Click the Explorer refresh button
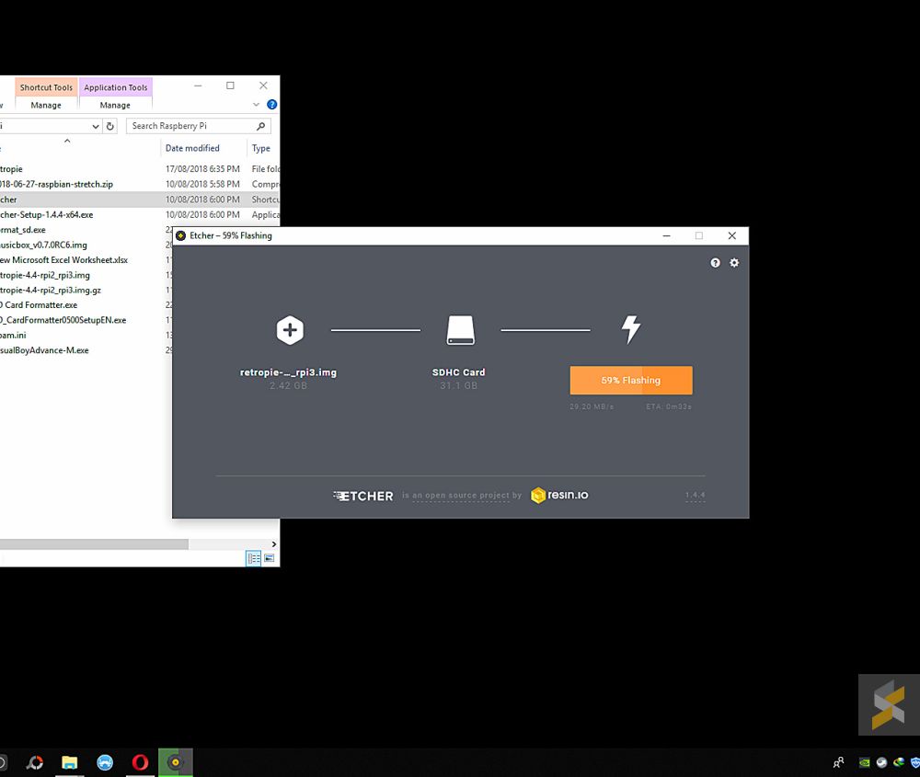The image size is (920, 777). (x=109, y=126)
